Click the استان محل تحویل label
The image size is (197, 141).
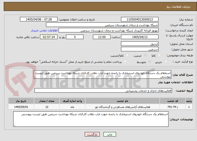(181, 44)
